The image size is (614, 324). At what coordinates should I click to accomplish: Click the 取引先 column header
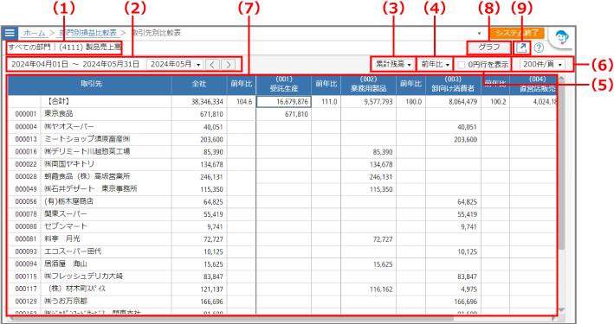point(90,85)
